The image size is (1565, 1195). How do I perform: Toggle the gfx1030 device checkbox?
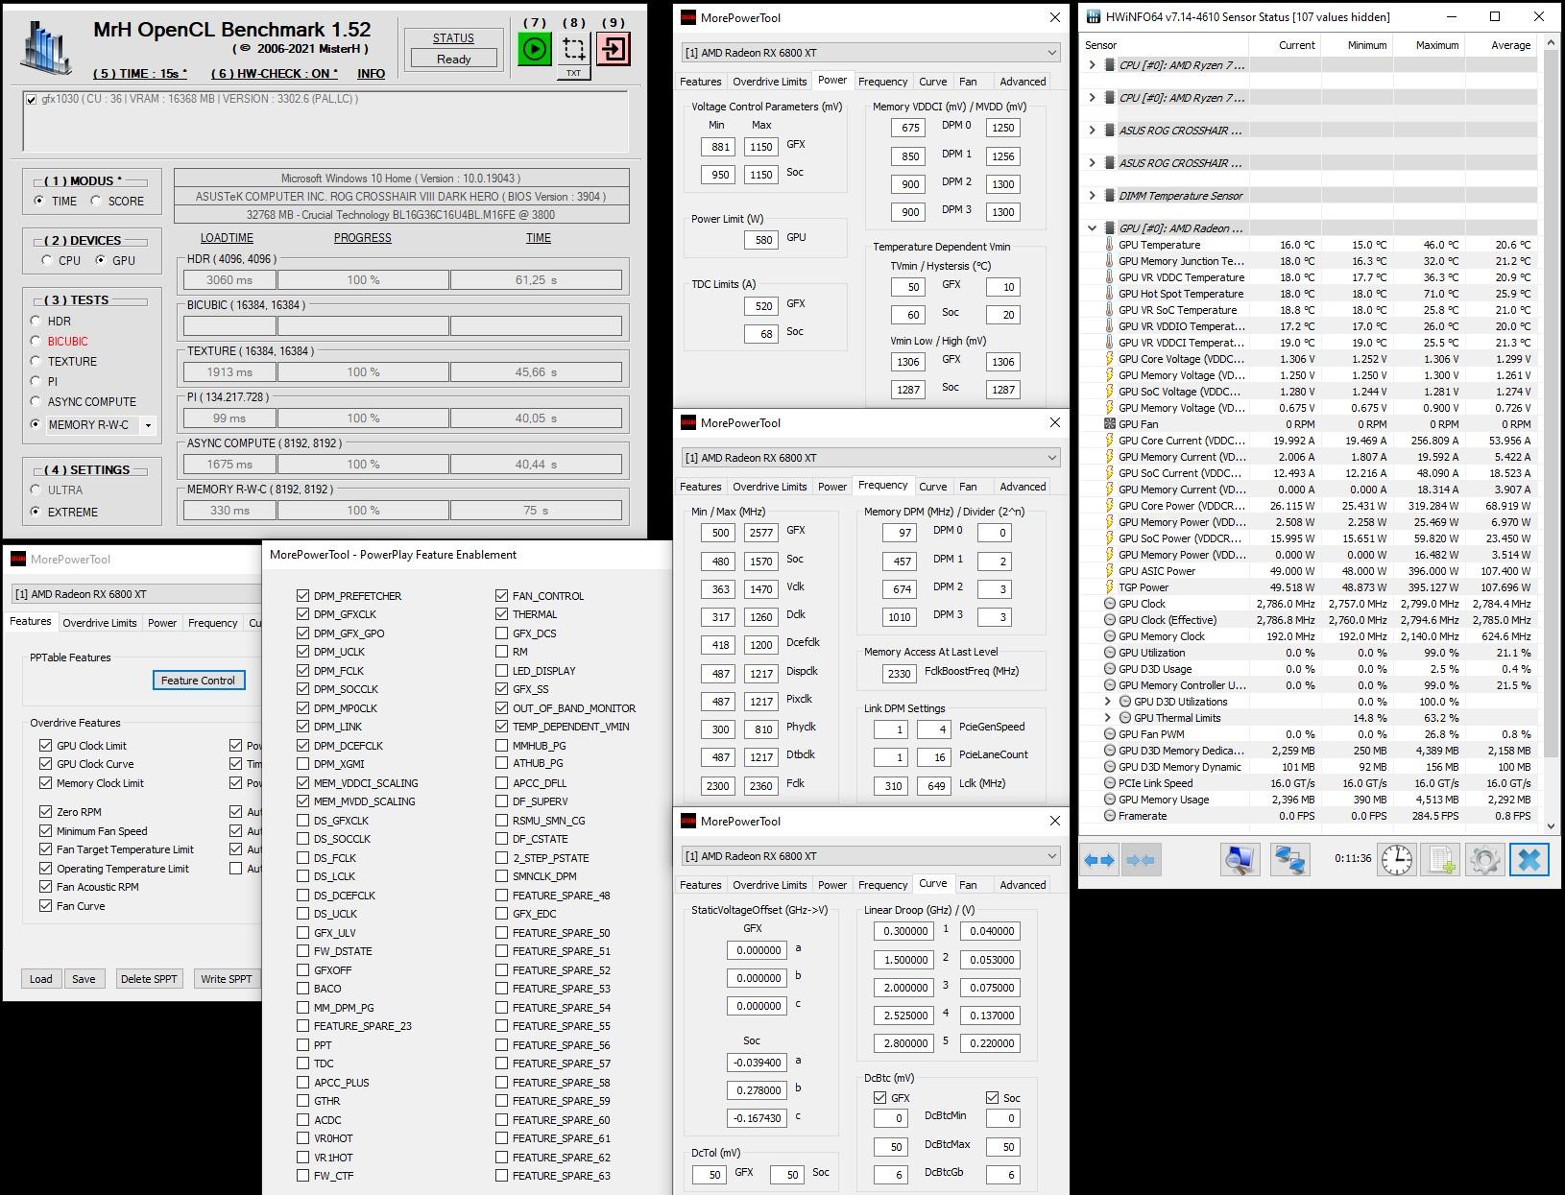point(32,99)
